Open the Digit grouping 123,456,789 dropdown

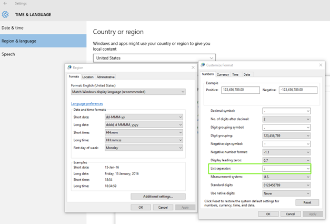pos(286,135)
